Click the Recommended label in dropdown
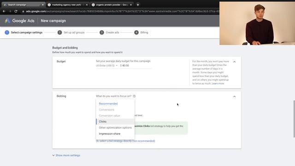The image size is (295, 166). (x=108, y=103)
